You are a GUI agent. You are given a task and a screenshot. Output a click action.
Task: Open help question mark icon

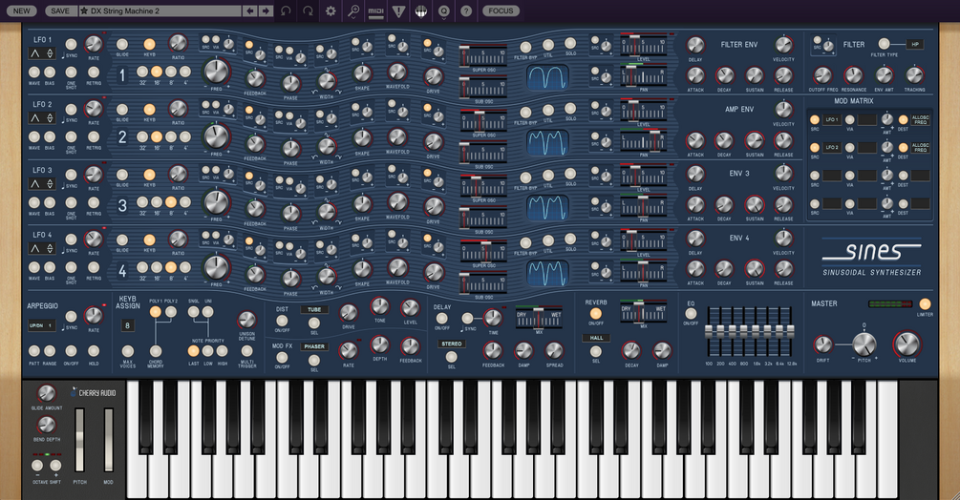tap(466, 10)
